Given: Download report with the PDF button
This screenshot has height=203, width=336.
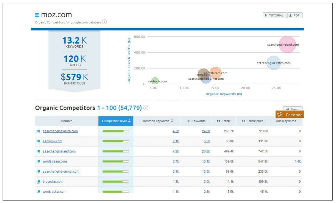Looking at the screenshot, I should 295,15.
